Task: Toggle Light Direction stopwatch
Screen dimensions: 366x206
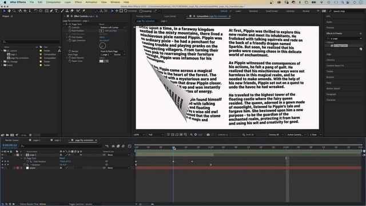Action: (x=70, y=41)
